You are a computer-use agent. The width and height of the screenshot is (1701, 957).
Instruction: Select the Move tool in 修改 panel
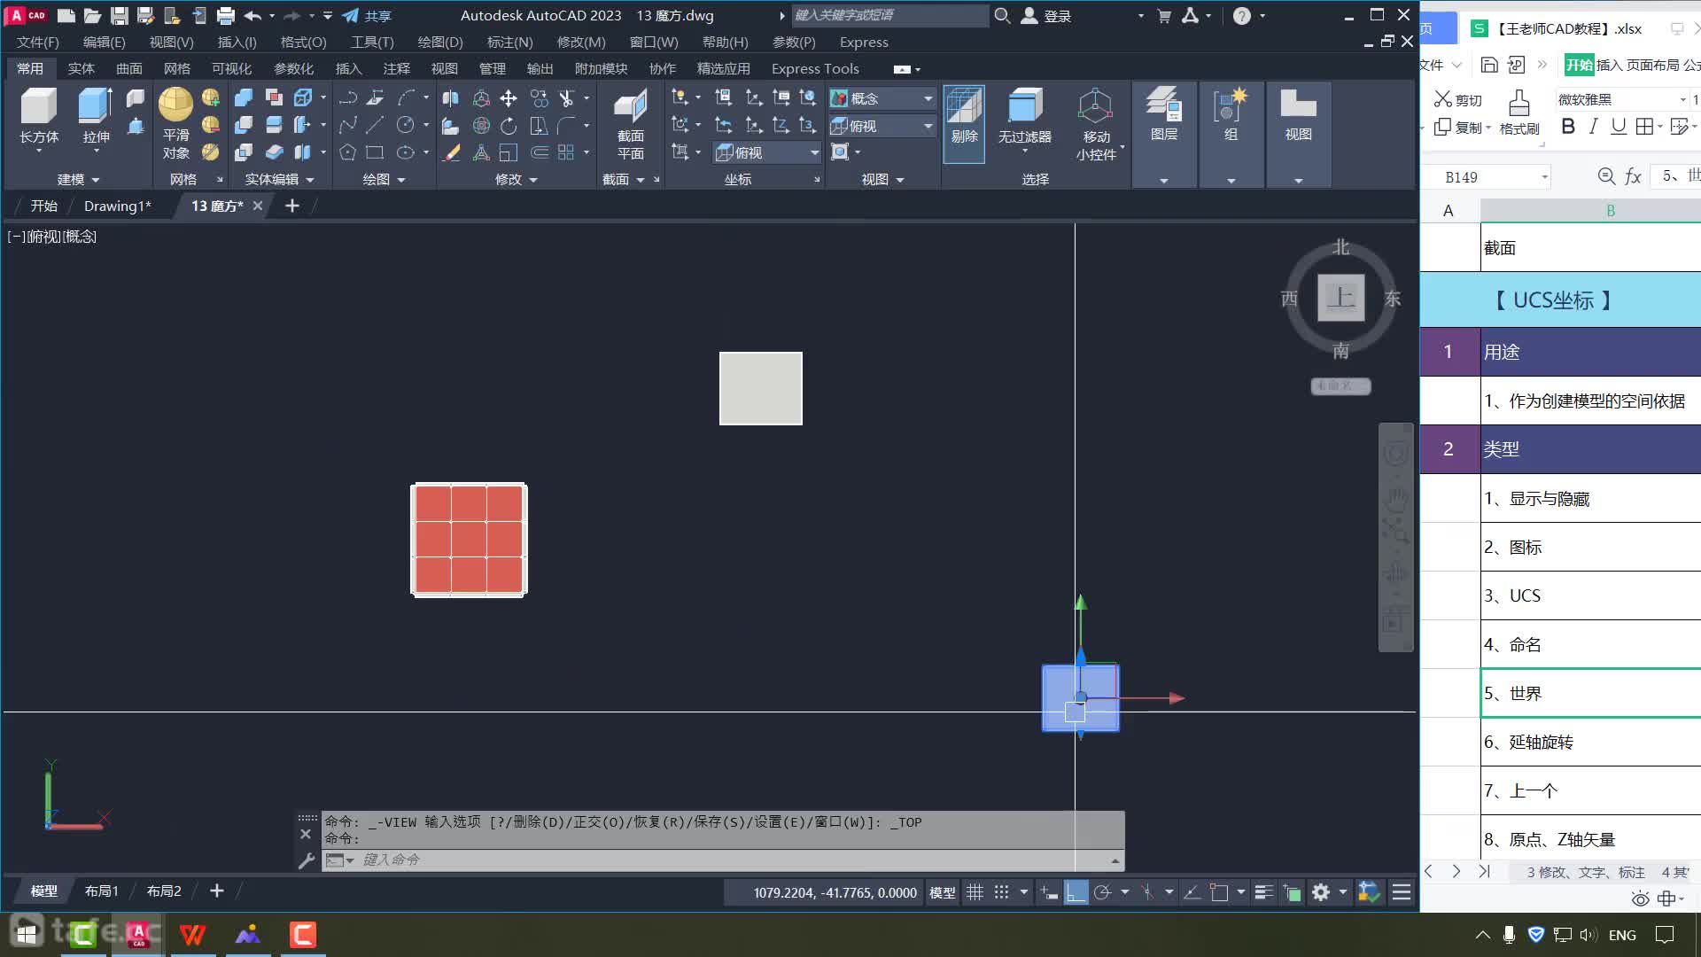click(509, 98)
